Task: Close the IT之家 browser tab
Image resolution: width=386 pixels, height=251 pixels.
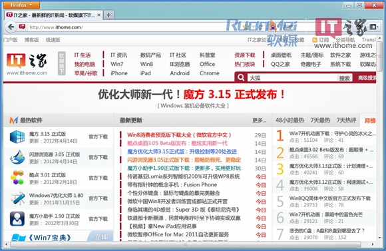Action: click(98, 15)
